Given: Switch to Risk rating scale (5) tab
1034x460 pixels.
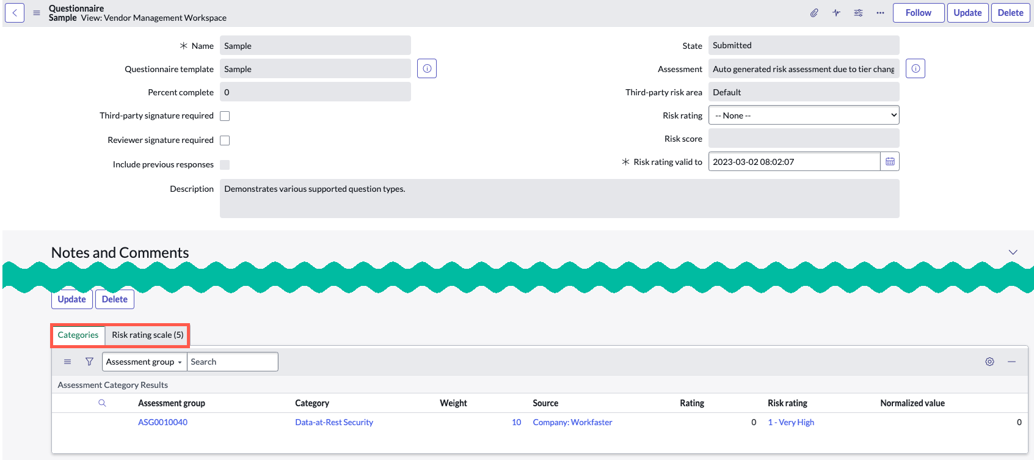Looking at the screenshot, I should pos(147,335).
